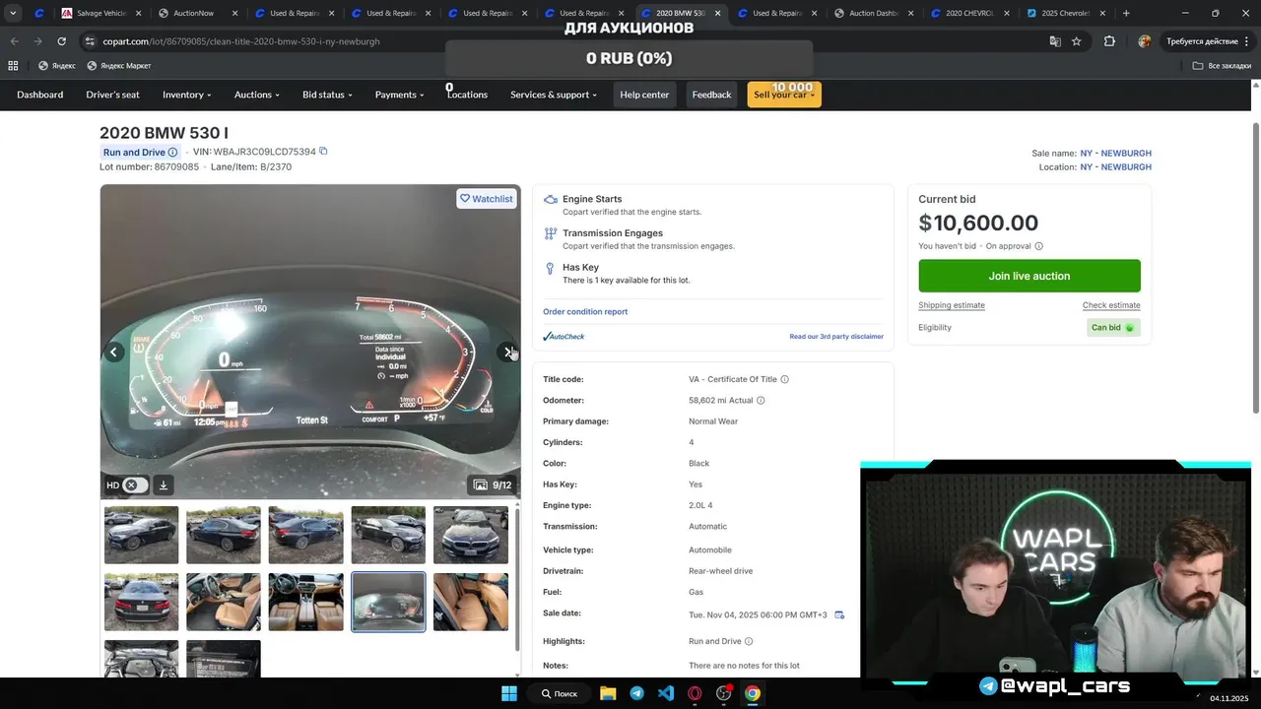
Task: Expand Bid status menu
Action: 327,95
